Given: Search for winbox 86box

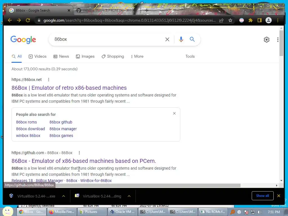Looking at the screenshot, I should click(28, 136).
